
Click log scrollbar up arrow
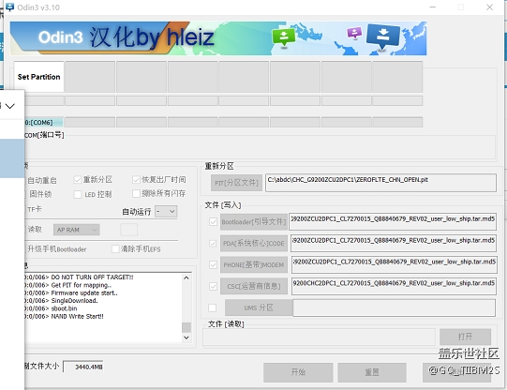pos(186,277)
